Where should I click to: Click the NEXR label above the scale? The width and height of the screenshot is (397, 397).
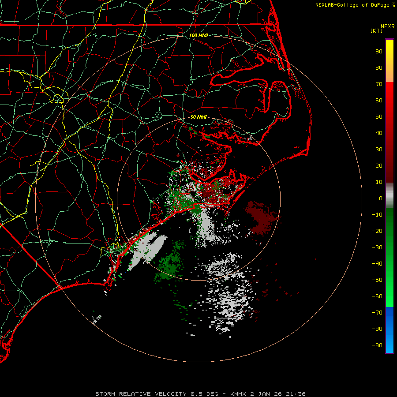pos(388,26)
